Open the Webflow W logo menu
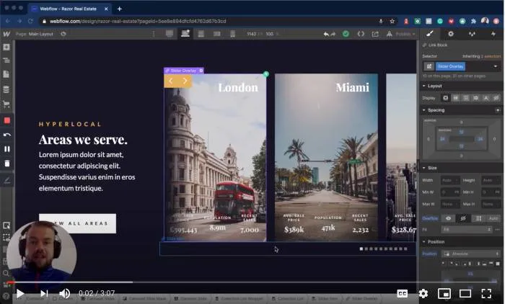Image resolution: width=505 pixels, height=304 pixels. click(x=6, y=34)
